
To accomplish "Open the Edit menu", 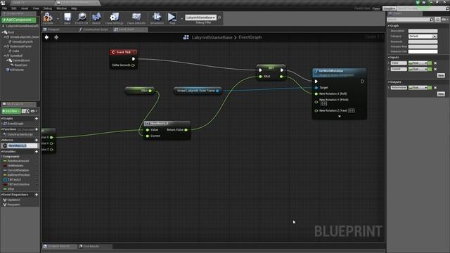I will (x=14, y=8).
